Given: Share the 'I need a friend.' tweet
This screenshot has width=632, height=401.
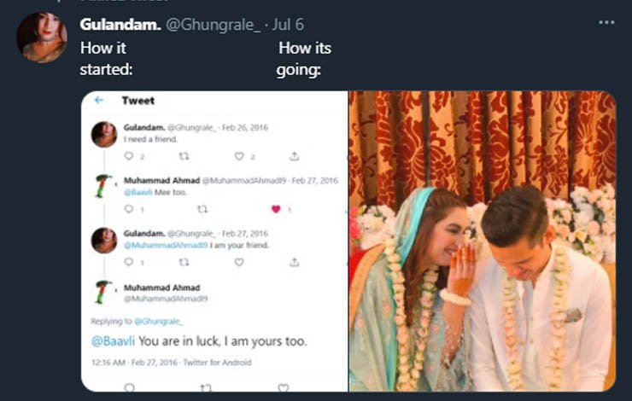Looking at the screenshot, I should coord(294,156).
